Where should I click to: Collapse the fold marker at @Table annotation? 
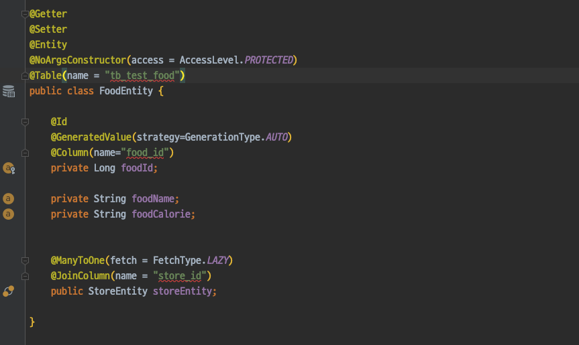point(25,76)
